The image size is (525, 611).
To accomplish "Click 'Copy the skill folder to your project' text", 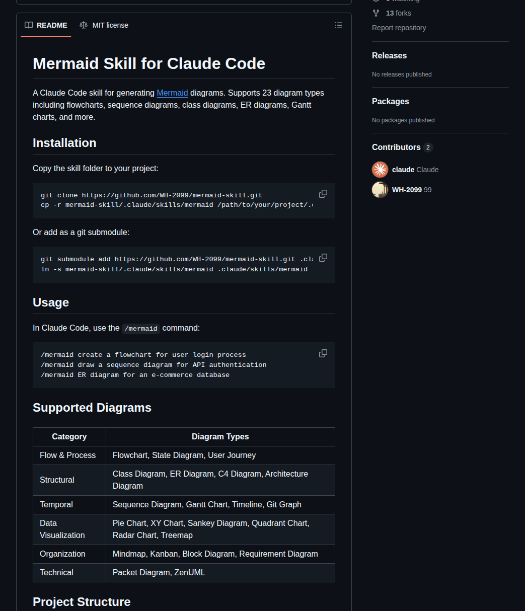I will [96, 168].
